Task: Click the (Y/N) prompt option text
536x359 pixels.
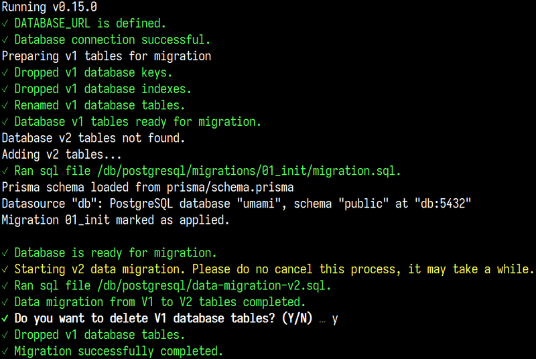Action: coord(297,318)
